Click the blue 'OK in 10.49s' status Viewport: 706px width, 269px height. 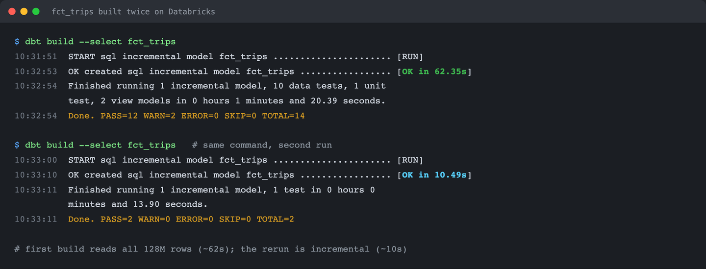pos(434,175)
